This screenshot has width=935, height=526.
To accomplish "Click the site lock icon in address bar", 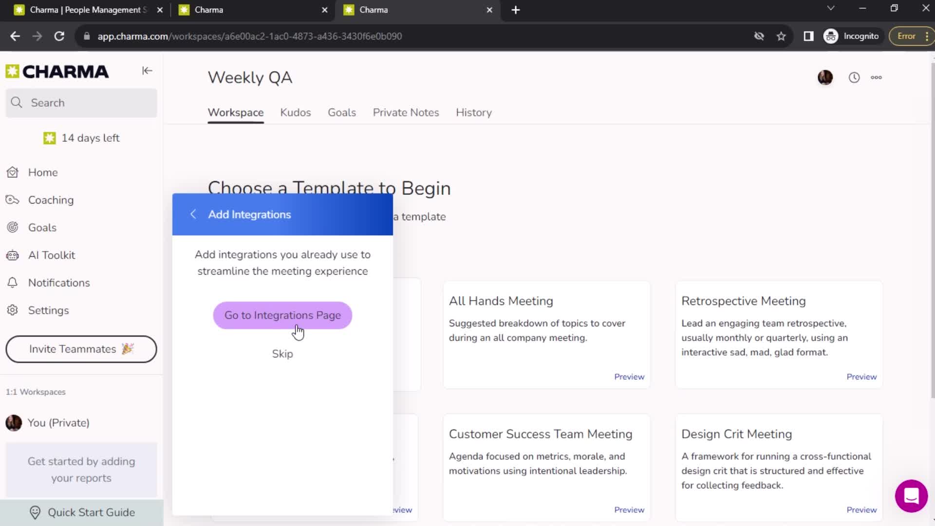I will click(87, 36).
